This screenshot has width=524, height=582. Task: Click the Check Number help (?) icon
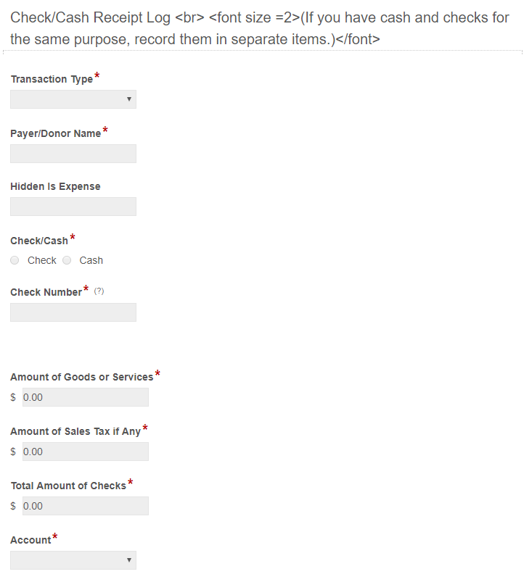click(x=99, y=291)
